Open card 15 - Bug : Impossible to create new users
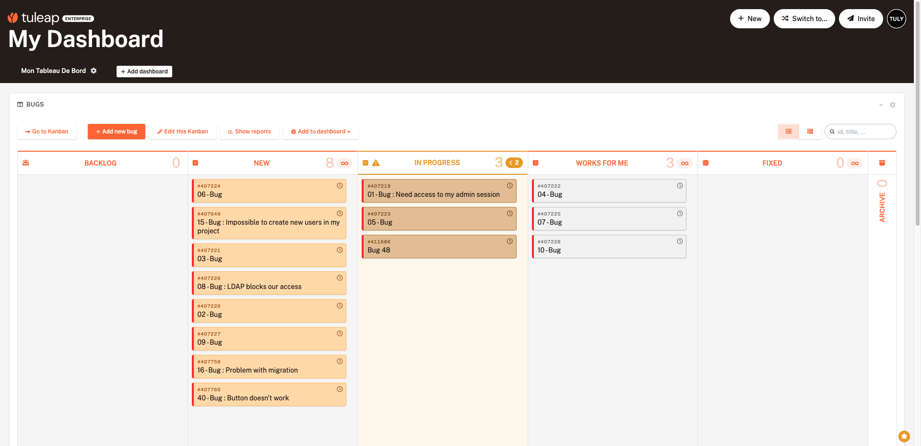Image resolution: width=921 pixels, height=446 pixels. coord(269,223)
